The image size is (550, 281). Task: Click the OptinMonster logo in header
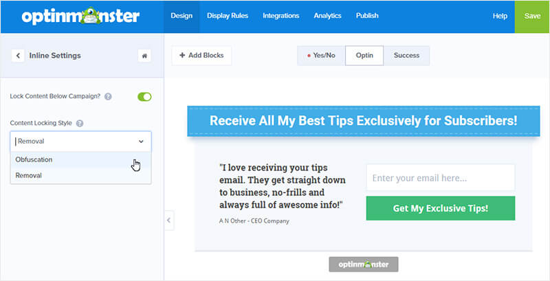click(x=80, y=16)
